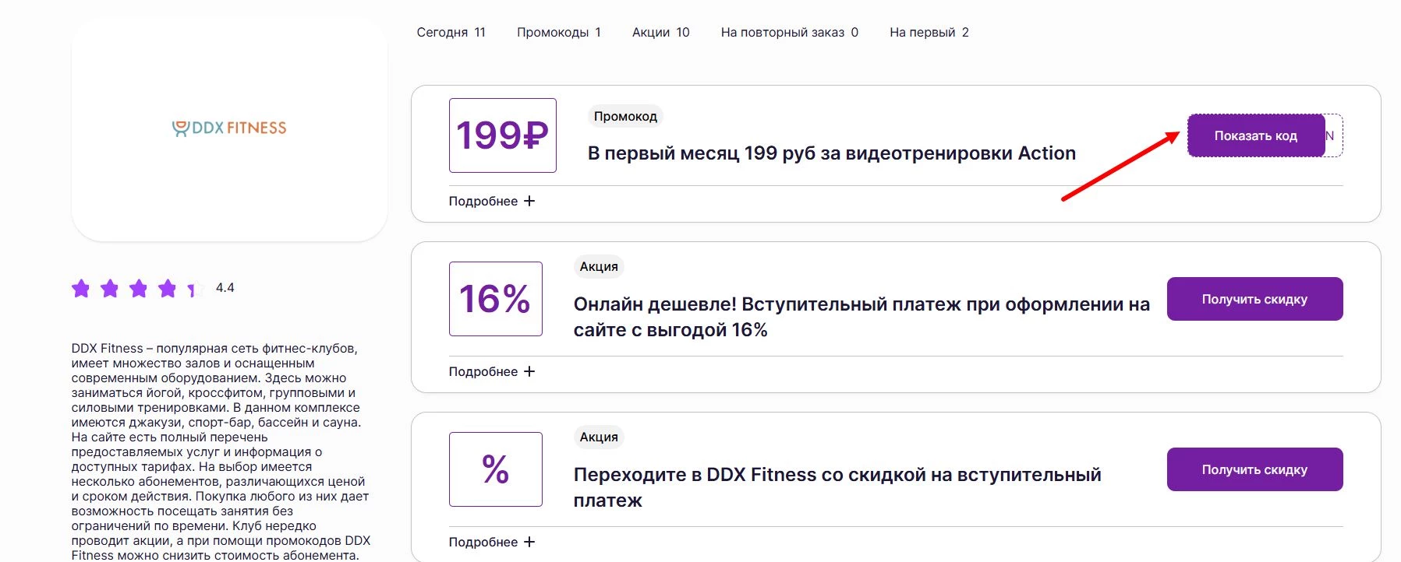Click the 4.4 rating value

coord(225,288)
